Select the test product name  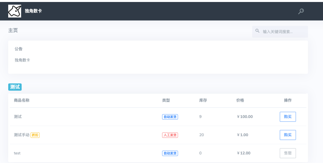[17, 153]
